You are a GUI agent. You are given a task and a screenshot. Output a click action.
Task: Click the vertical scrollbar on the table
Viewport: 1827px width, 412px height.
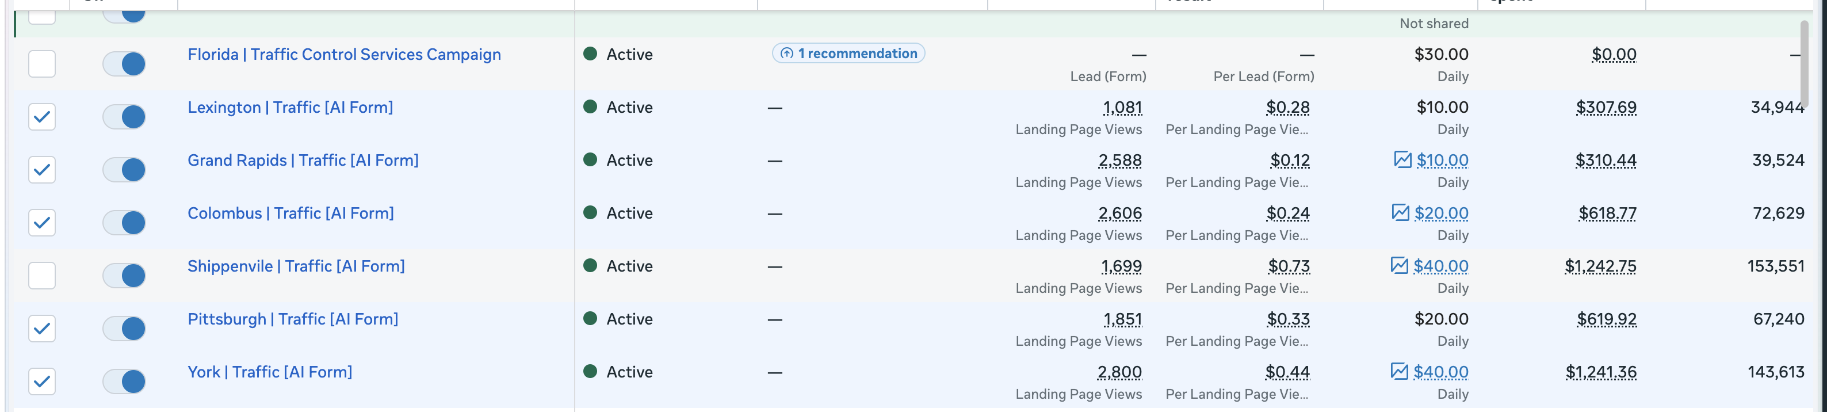[1805, 64]
